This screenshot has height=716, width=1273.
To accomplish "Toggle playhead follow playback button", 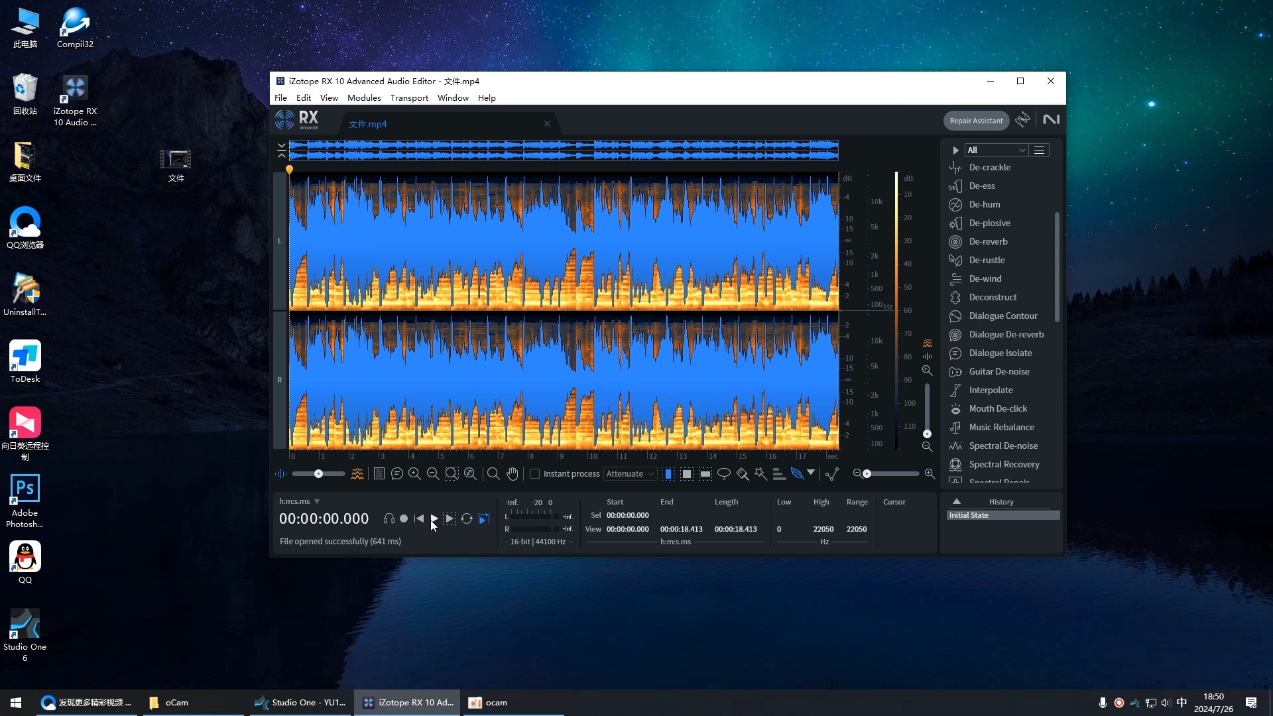I will click(484, 518).
